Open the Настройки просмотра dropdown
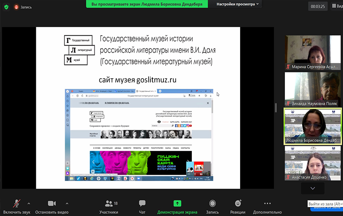 point(238,4)
